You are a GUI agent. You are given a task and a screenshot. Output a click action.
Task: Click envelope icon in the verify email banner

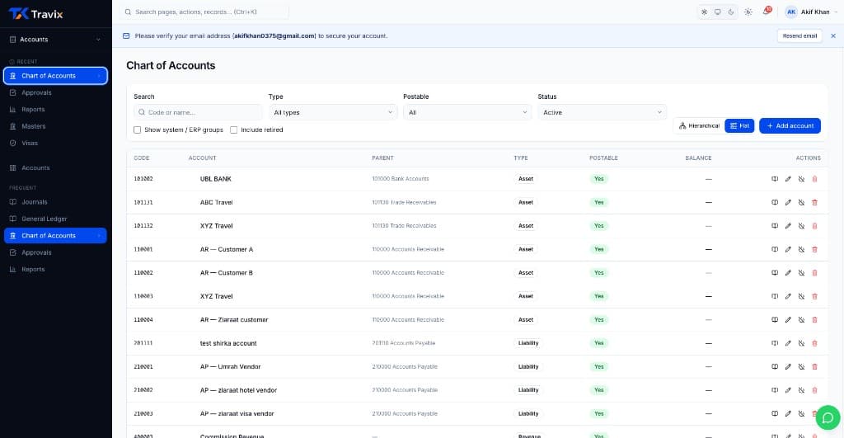click(x=126, y=36)
